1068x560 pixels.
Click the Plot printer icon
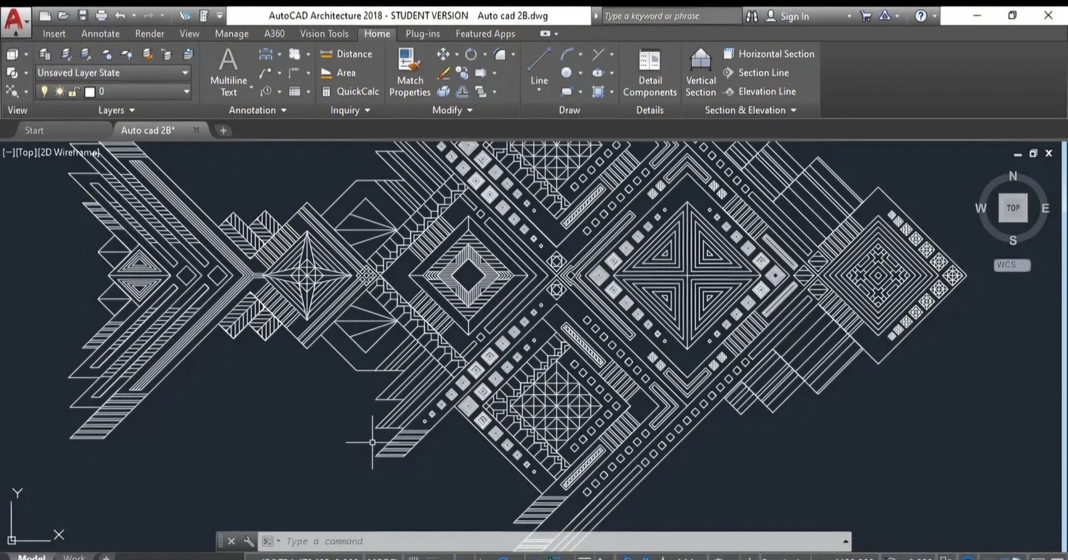click(101, 15)
